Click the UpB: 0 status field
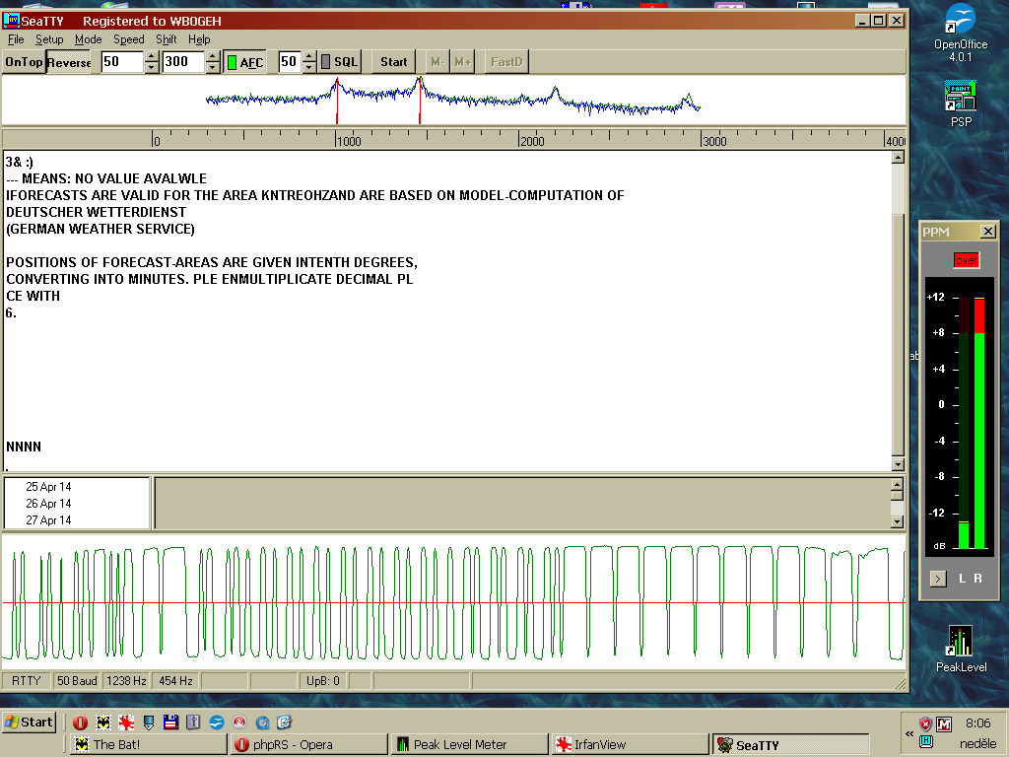1009x757 pixels. 323,680
